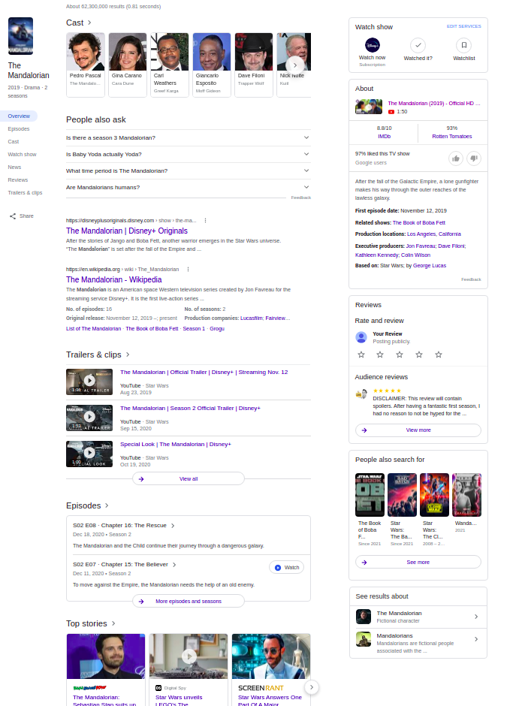The image size is (519, 706).
Task: Click EDIT SERVICES link
Action: tap(463, 26)
